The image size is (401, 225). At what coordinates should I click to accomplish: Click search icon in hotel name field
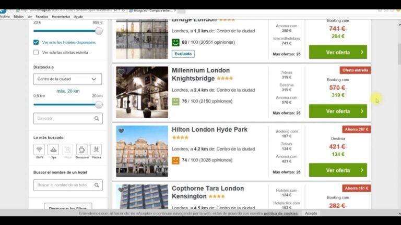click(97, 185)
